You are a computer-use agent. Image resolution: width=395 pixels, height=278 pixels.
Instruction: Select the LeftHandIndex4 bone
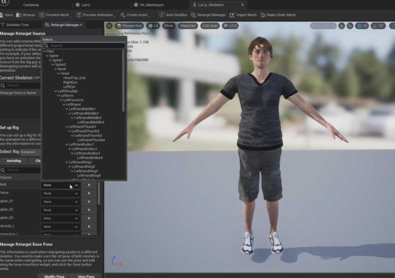[x=90, y=157]
